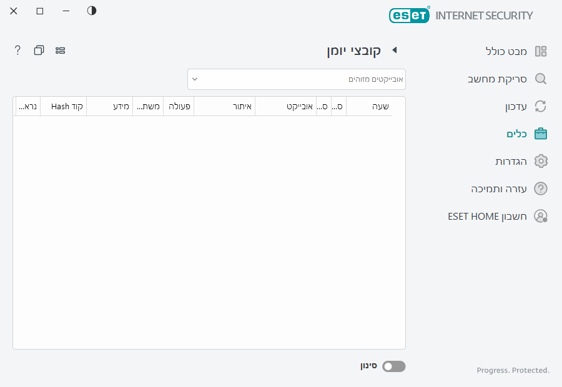
Task: Click the עדכון refresh update icon
Action: coord(541,106)
